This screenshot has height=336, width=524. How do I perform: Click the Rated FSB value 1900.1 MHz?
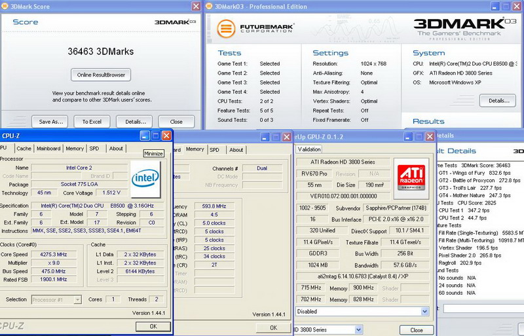[x=54, y=279]
